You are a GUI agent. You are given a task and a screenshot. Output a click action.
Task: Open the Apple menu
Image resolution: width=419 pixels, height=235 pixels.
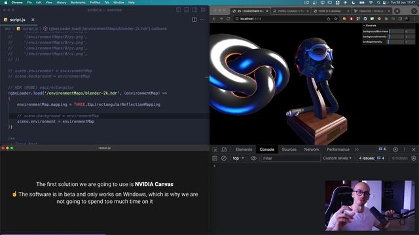6,3
